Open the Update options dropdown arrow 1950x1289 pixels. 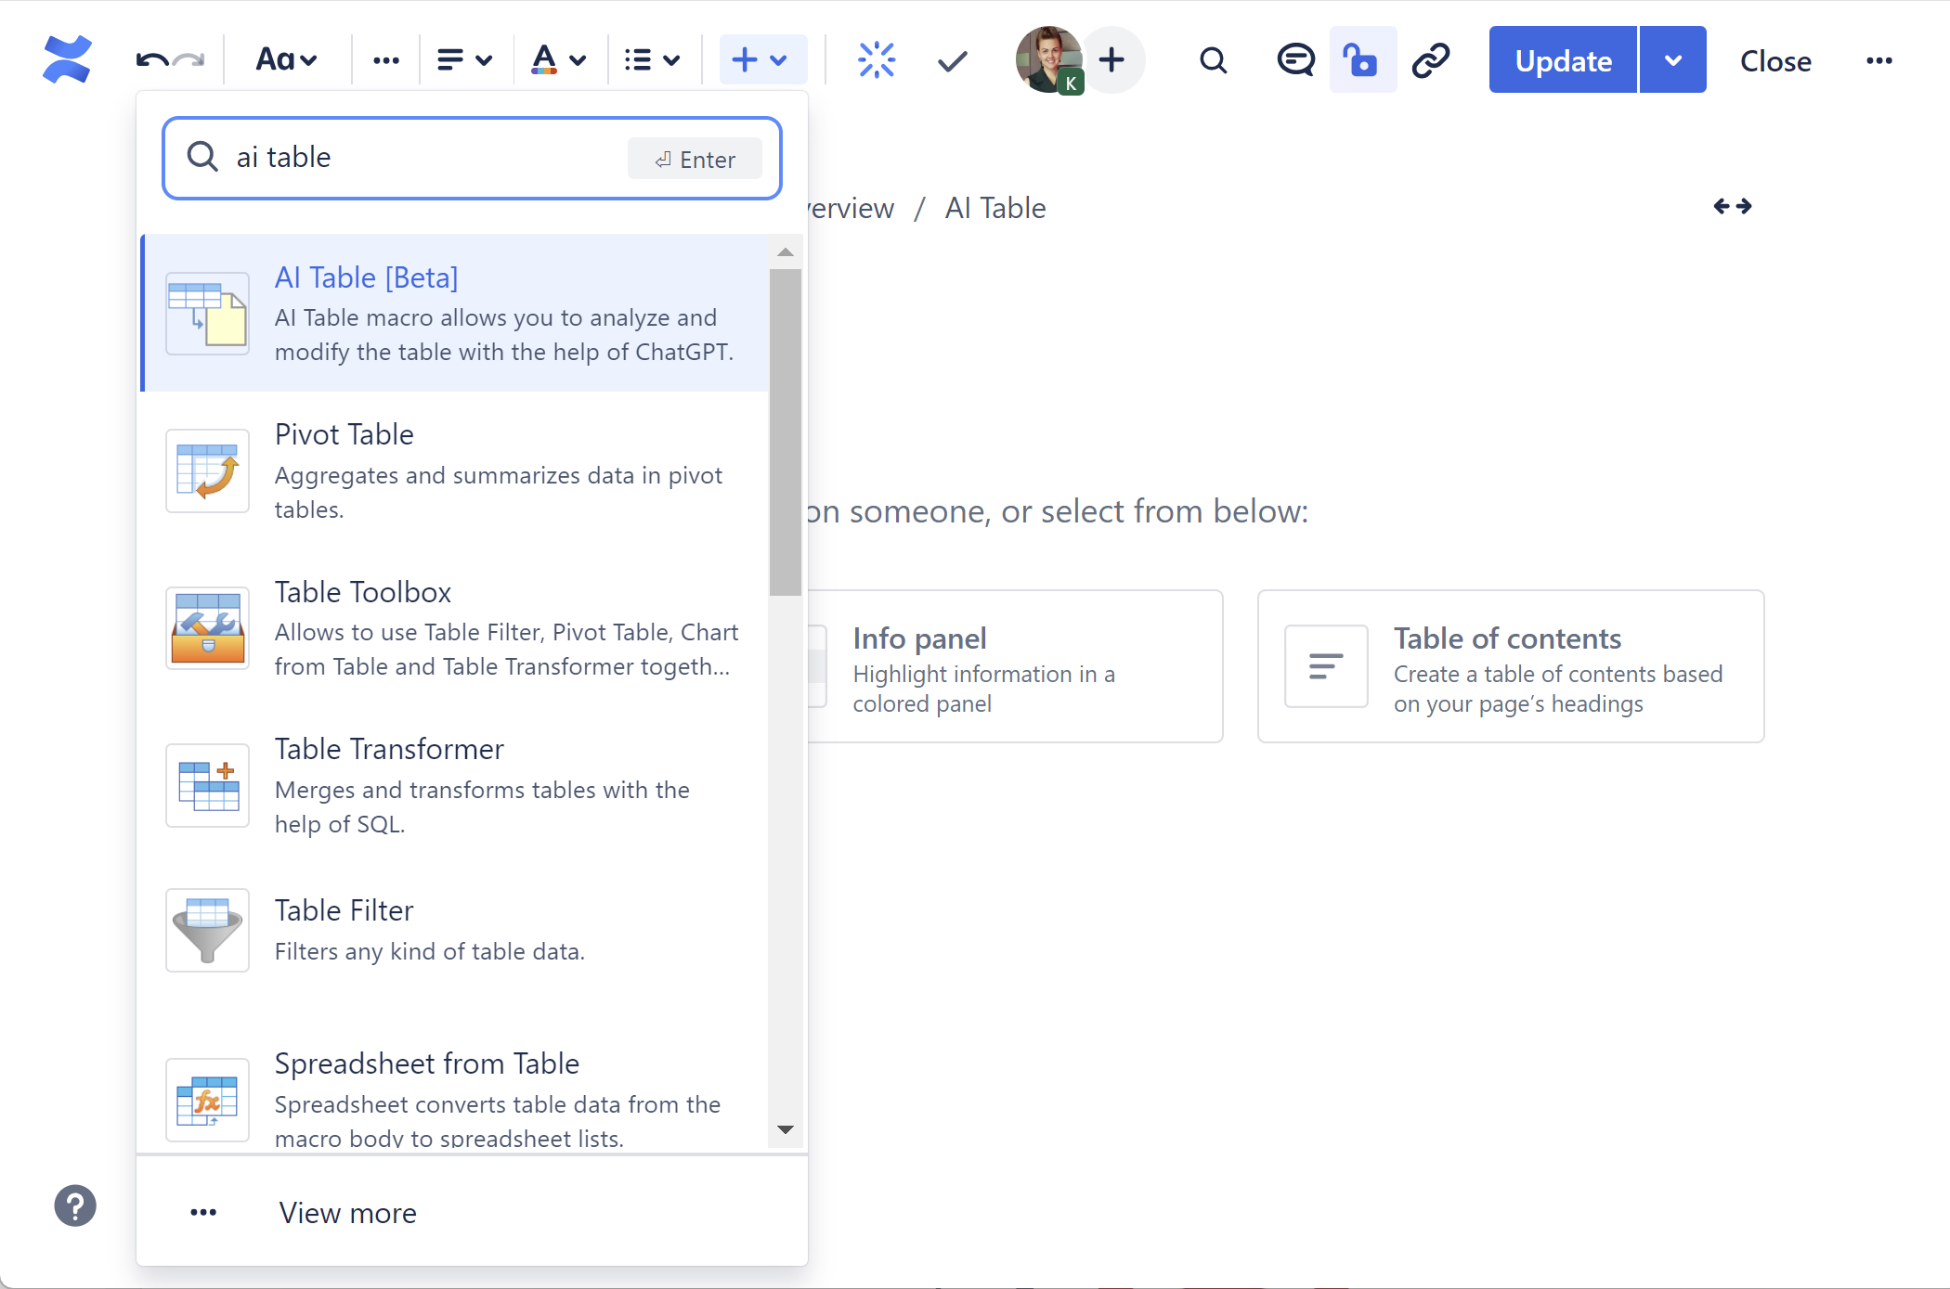tap(1672, 61)
